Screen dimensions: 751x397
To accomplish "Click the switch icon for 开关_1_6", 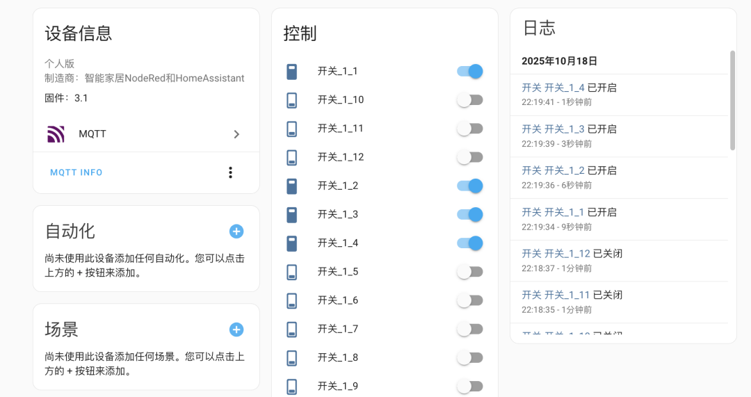I will tap(291, 301).
